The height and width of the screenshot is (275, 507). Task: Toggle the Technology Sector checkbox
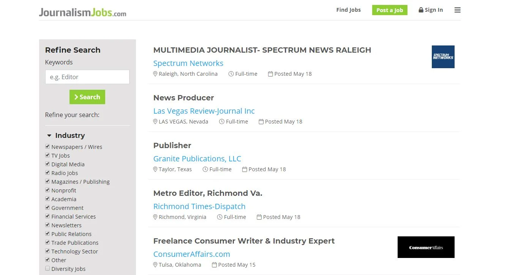pos(47,251)
